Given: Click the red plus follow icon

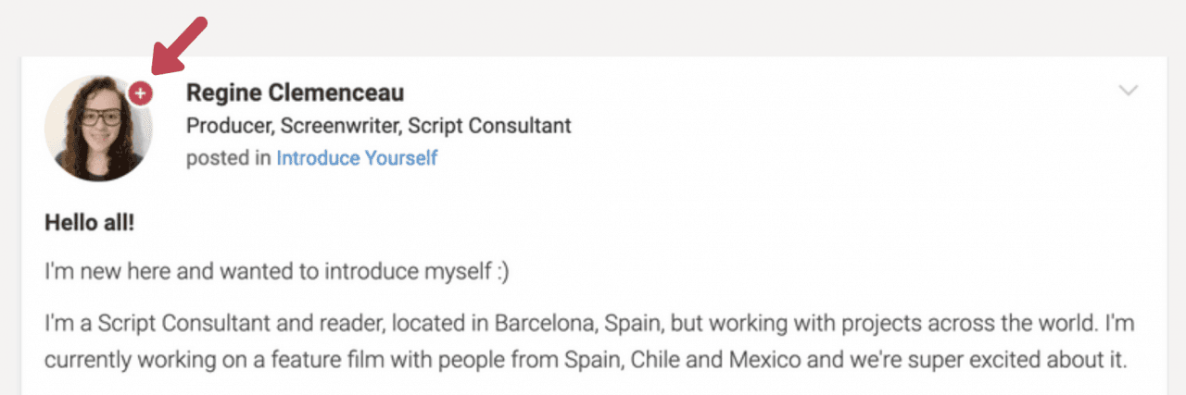Looking at the screenshot, I should click(140, 93).
